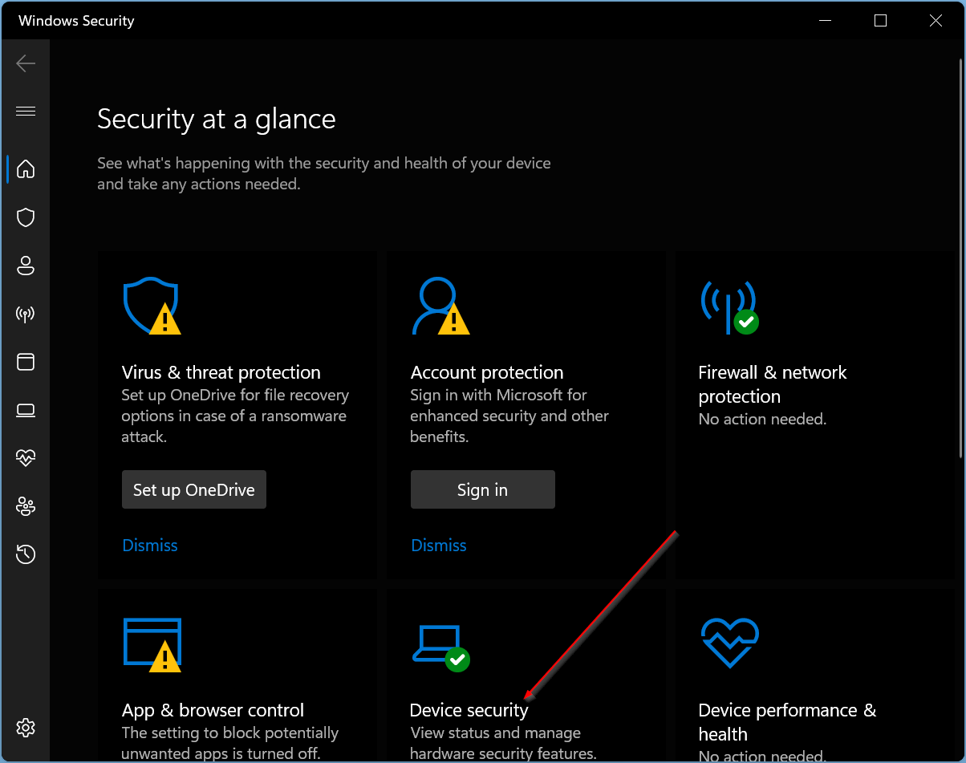Click the Account protection person tile icon

440,306
